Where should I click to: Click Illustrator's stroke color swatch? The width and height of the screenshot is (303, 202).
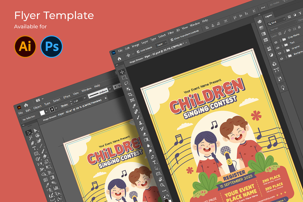[53, 109]
